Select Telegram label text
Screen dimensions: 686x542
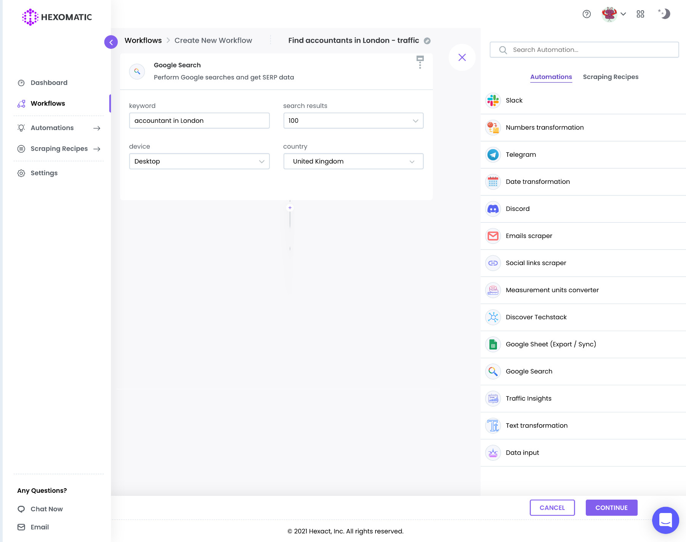coord(521,154)
